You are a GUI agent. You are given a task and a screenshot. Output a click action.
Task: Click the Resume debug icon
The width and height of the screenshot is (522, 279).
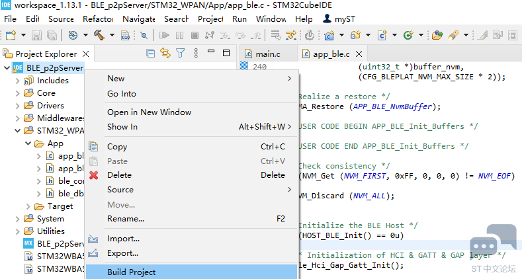(x=164, y=35)
